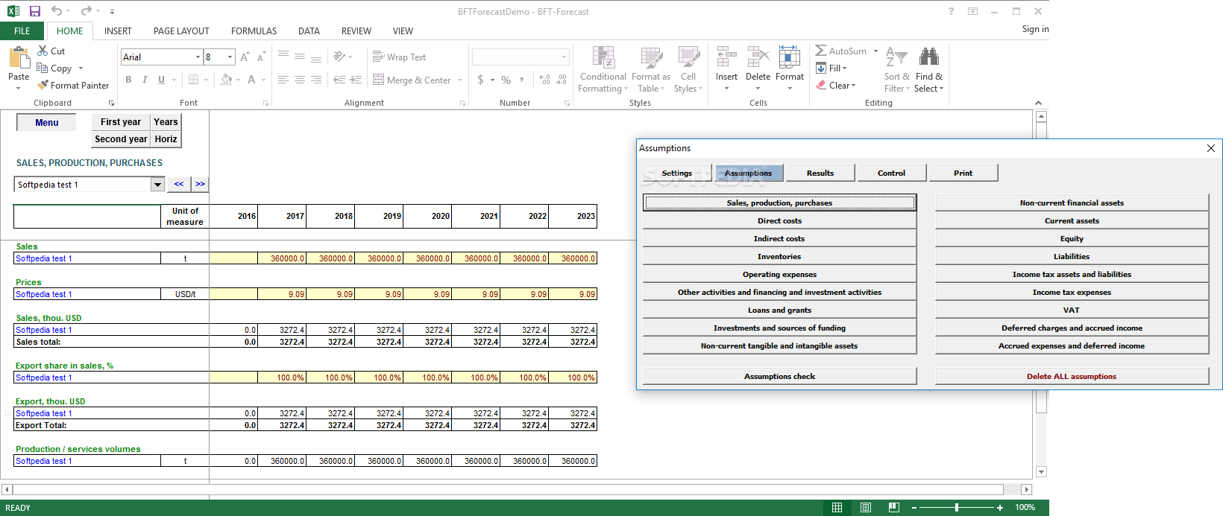Open the font color picker arrow

[263, 80]
